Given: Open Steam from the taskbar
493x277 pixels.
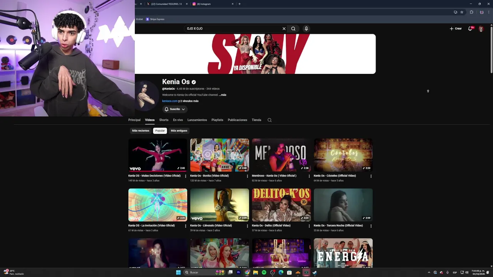Looking at the screenshot, I should coord(315,272).
